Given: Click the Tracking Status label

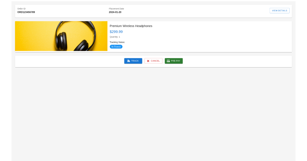Looking at the screenshot, I should [117, 42].
